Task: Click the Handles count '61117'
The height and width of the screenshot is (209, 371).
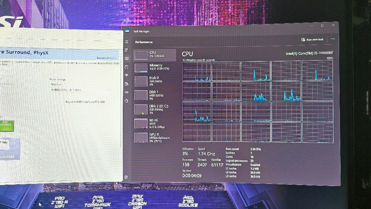Action: click(x=217, y=165)
